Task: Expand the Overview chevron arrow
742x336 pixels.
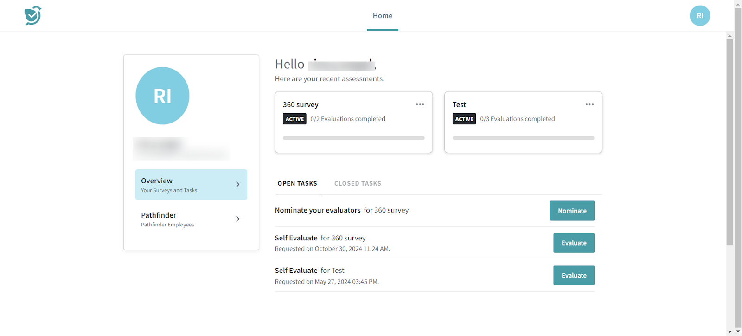Action: coord(237,185)
